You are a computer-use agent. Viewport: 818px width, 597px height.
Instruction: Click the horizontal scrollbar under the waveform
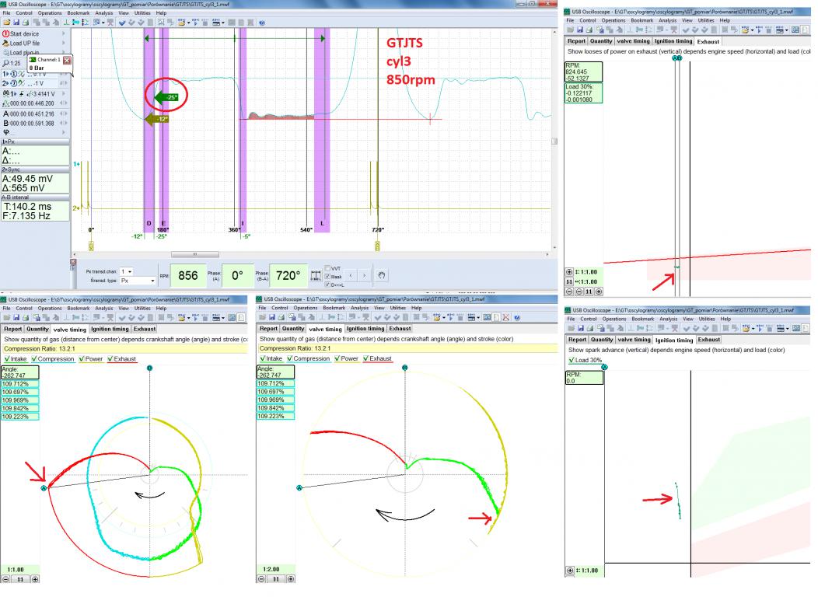pyautogui.click(x=195, y=254)
